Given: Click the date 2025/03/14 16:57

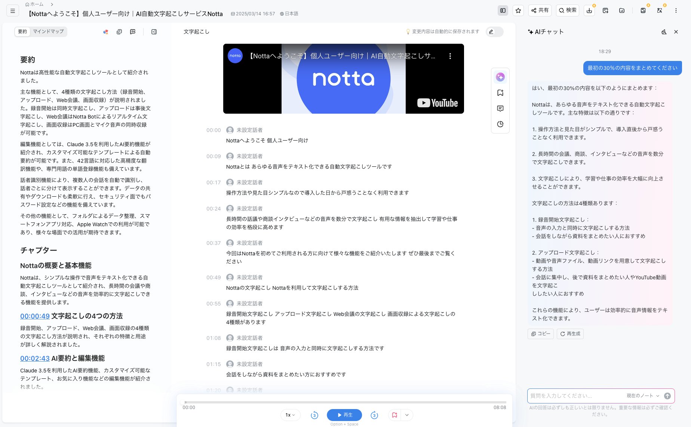Looking at the screenshot, I should (253, 14).
